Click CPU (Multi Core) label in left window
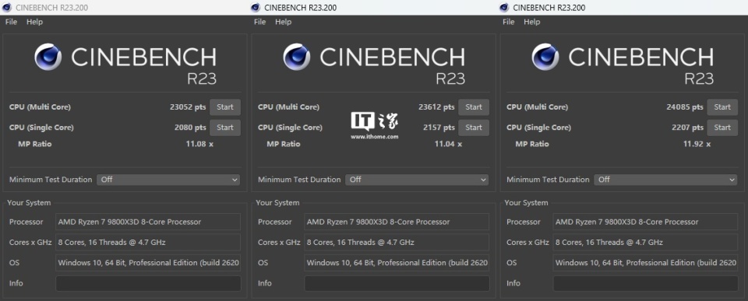This screenshot has height=301, width=748. [40, 107]
